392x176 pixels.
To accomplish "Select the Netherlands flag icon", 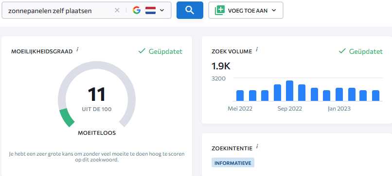I will (150, 10).
